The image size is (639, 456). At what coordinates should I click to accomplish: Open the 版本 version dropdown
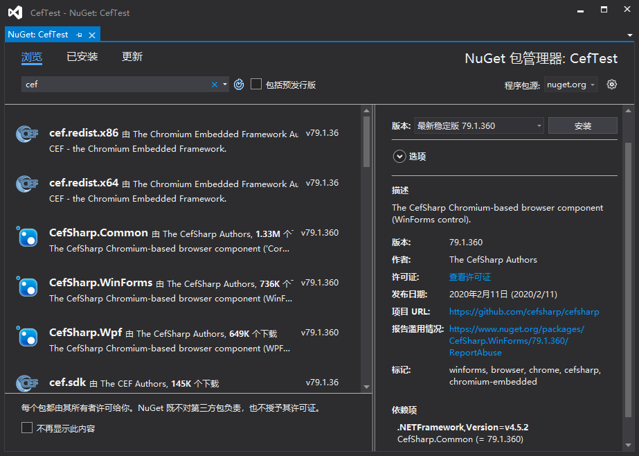point(538,125)
